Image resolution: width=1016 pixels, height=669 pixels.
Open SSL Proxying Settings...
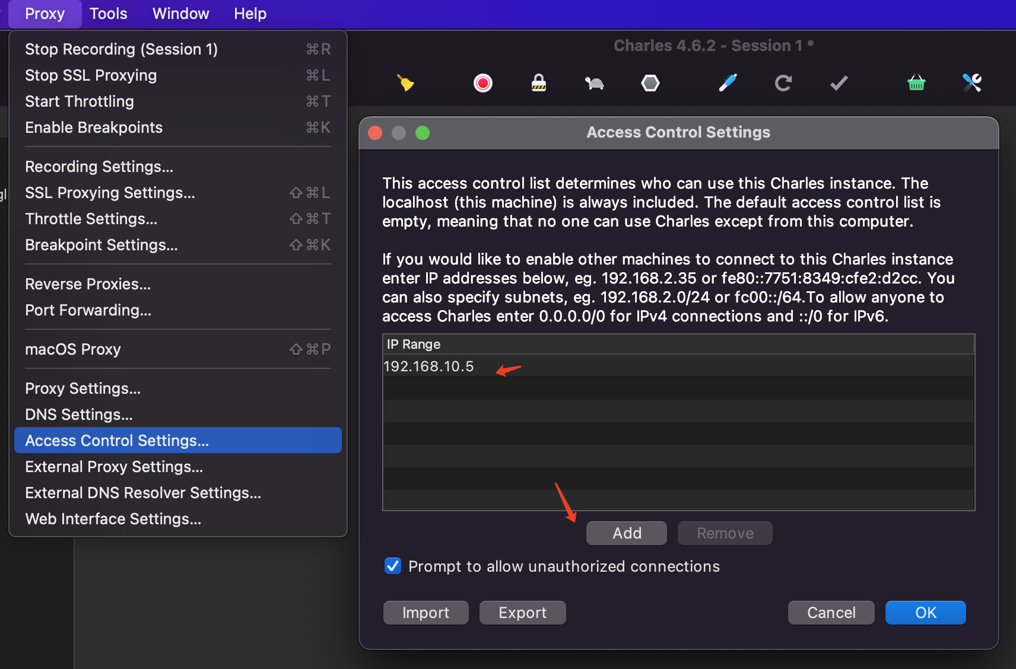pyautogui.click(x=178, y=193)
